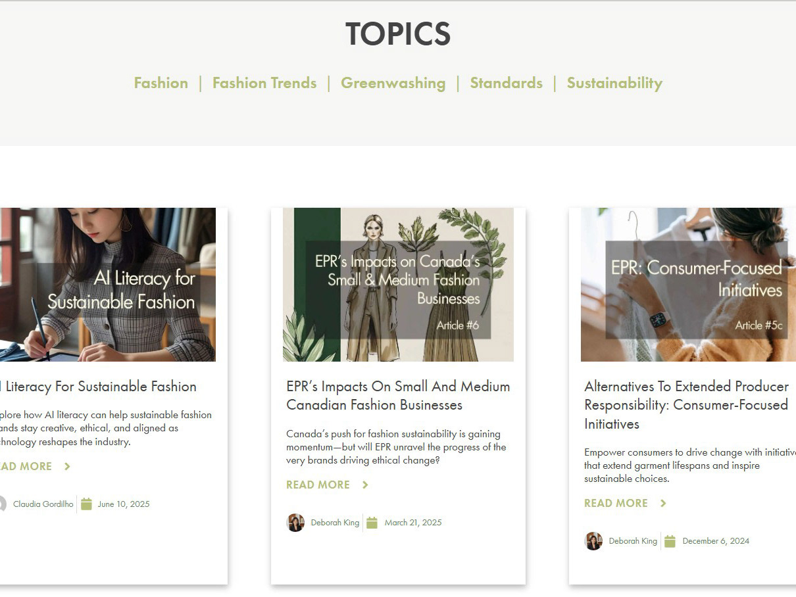
Task: Click the chevron arrow on the AI Literacy card
Action: coord(67,466)
